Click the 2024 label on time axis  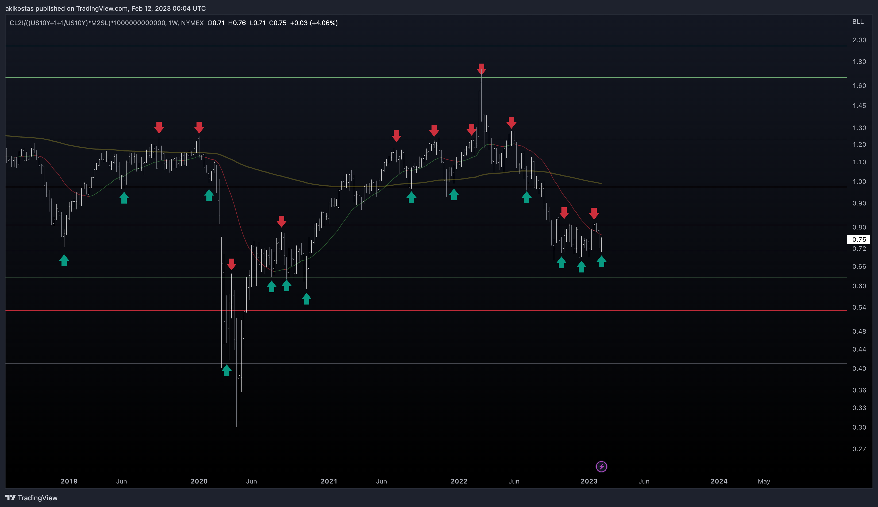(x=719, y=481)
